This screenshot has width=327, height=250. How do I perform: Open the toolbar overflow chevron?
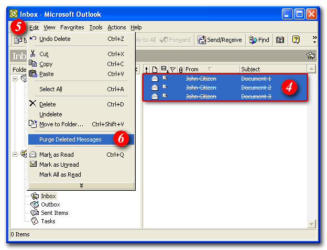click(314, 40)
